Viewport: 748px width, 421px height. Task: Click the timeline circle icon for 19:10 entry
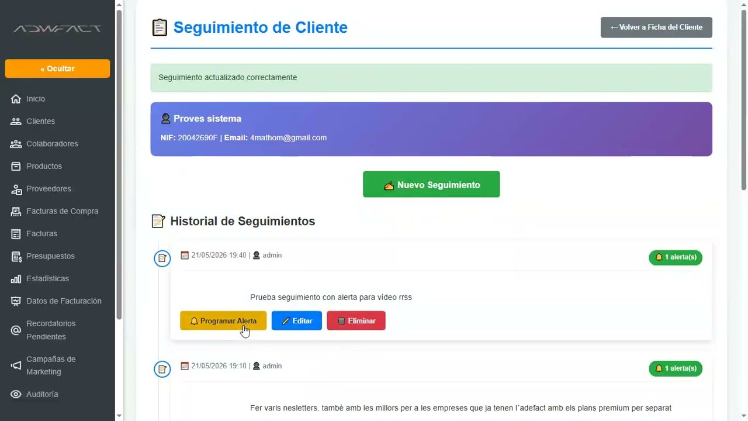pos(162,369)
